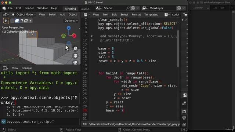This screenshot has height=132, width=235.
Task: Open the Outliner editor type icon
Action: pyautogui.click(x=185, y=15)
